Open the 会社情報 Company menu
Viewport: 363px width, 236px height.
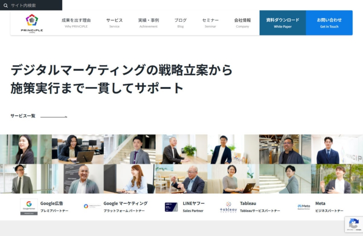click(x=242, y=23)
